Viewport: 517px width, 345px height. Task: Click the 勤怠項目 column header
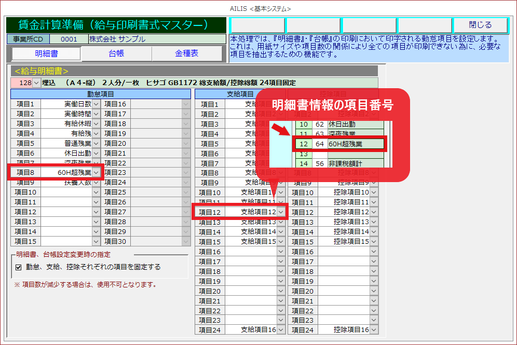(101, 94)
